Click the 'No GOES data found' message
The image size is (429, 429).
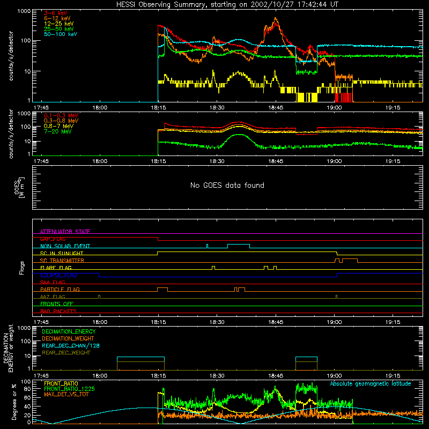227,185
